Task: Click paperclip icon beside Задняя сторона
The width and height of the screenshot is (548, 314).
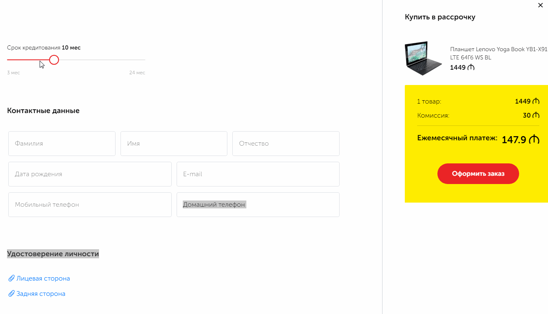Action: tap(12, 294)
